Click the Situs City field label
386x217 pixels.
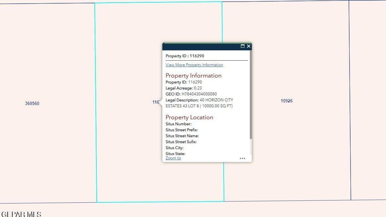point(174,147)
